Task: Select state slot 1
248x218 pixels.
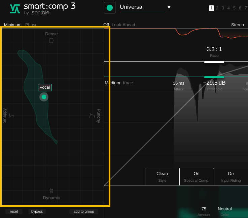Action: point(211,8)
